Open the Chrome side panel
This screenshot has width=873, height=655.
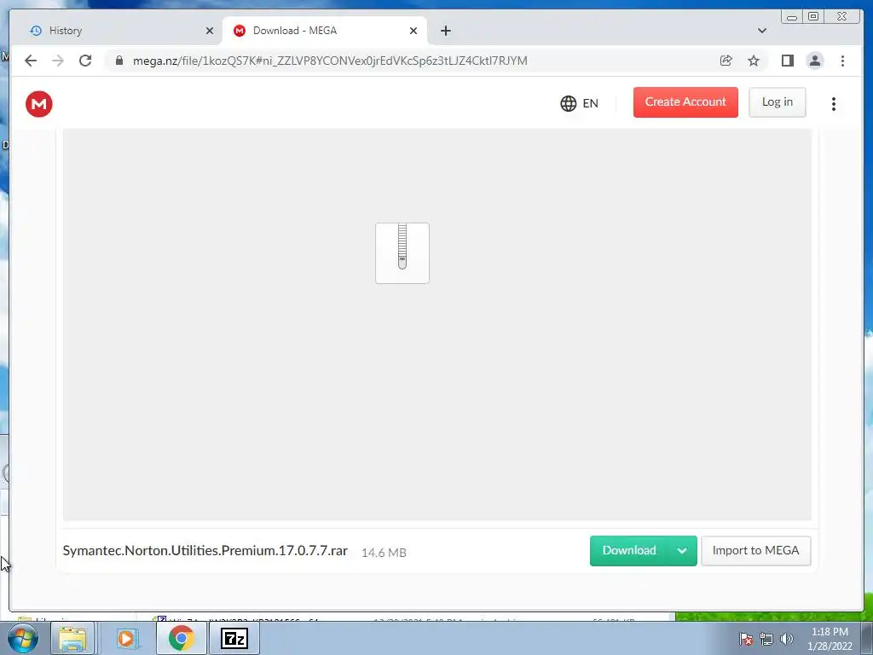point(787,61)
